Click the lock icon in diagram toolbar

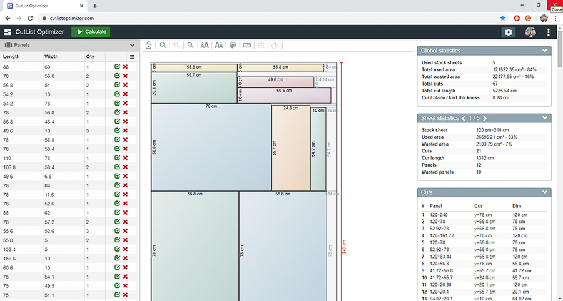click(148, 45)
